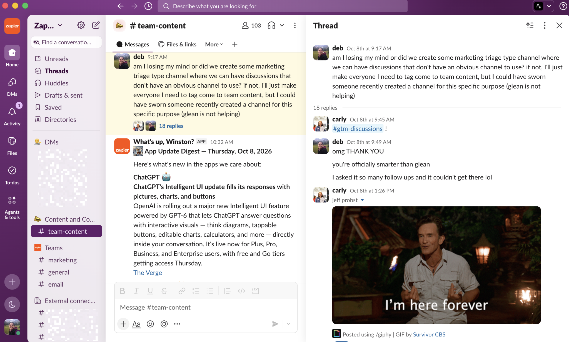
Task: Open the #gtm-discussions channel link
Action: (x=358, y=129)
